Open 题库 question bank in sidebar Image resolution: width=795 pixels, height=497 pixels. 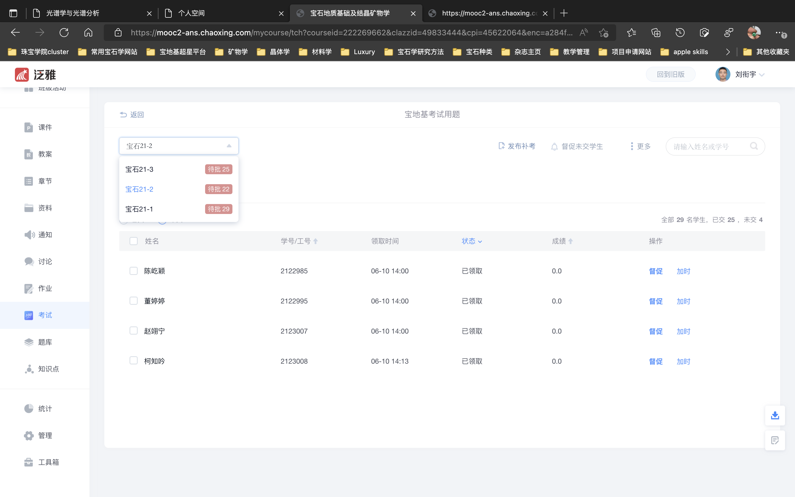point(45,342)
